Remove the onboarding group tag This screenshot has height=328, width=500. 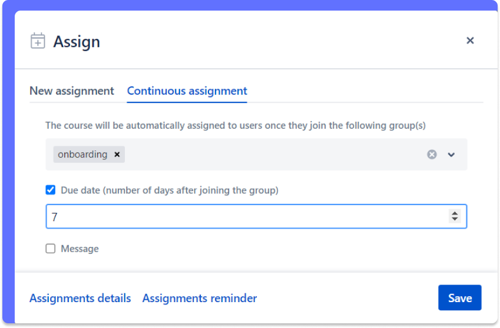pyautogui.click(x=117, y=155)
